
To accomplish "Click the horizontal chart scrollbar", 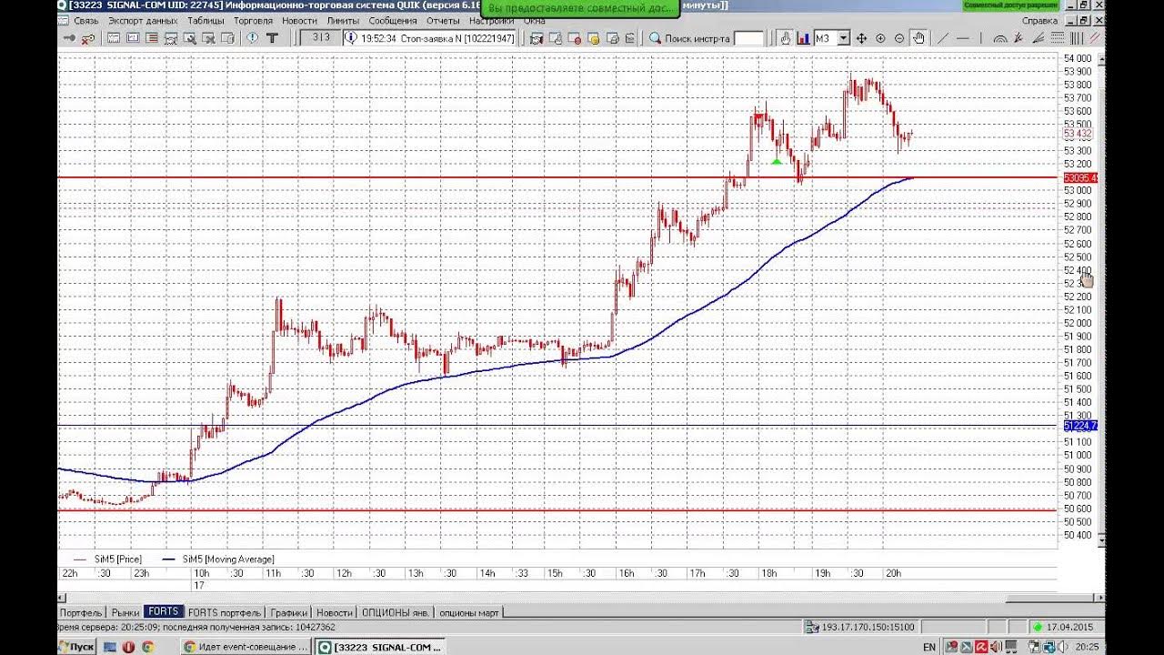I will 581,598.
